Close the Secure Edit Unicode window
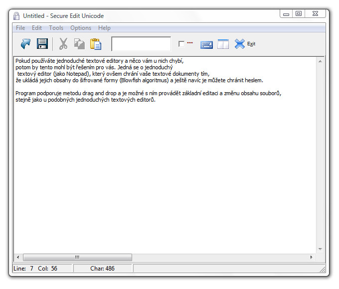The image size is (339, 289). (x=315, y=13)
